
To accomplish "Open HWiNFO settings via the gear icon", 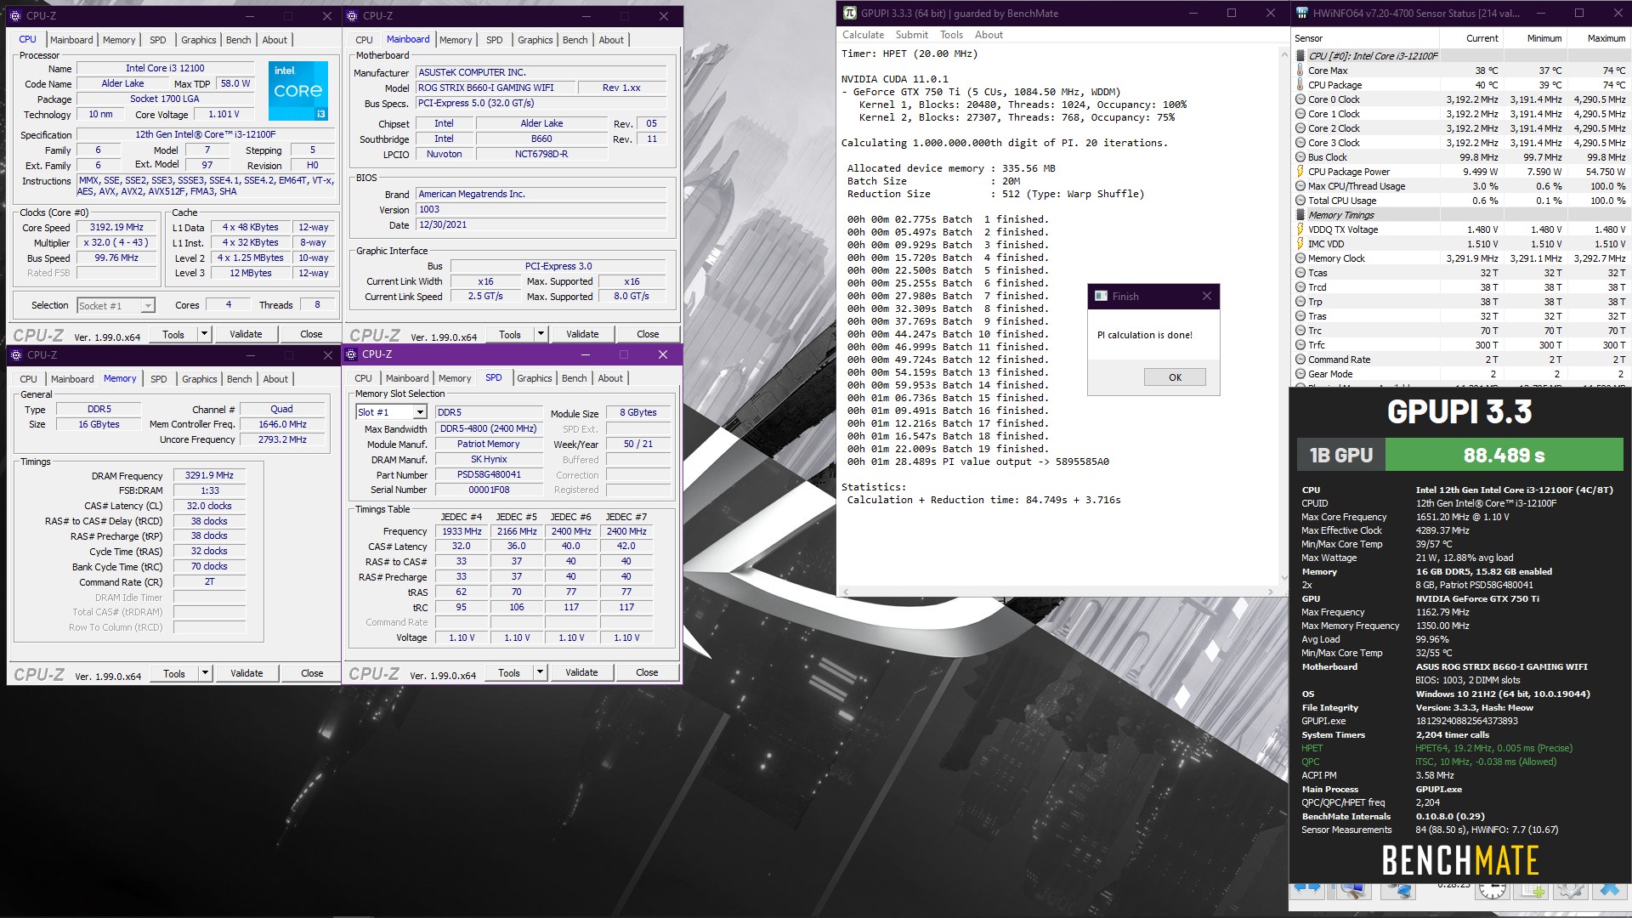I will click(x=1571, y=890).
